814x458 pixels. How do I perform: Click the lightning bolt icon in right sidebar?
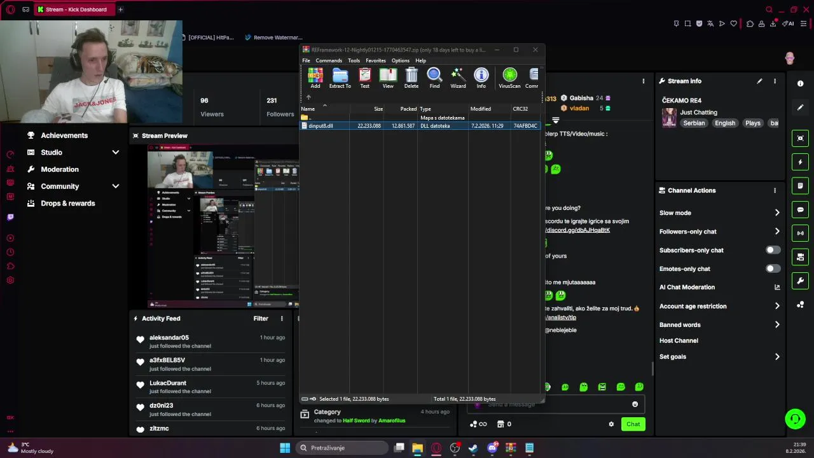(x=801, y=162)
